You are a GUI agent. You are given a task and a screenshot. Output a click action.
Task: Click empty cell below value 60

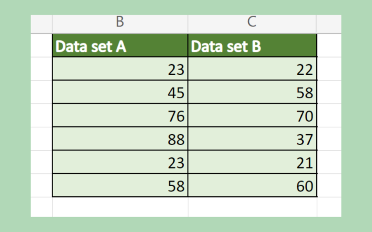[252, 206]
